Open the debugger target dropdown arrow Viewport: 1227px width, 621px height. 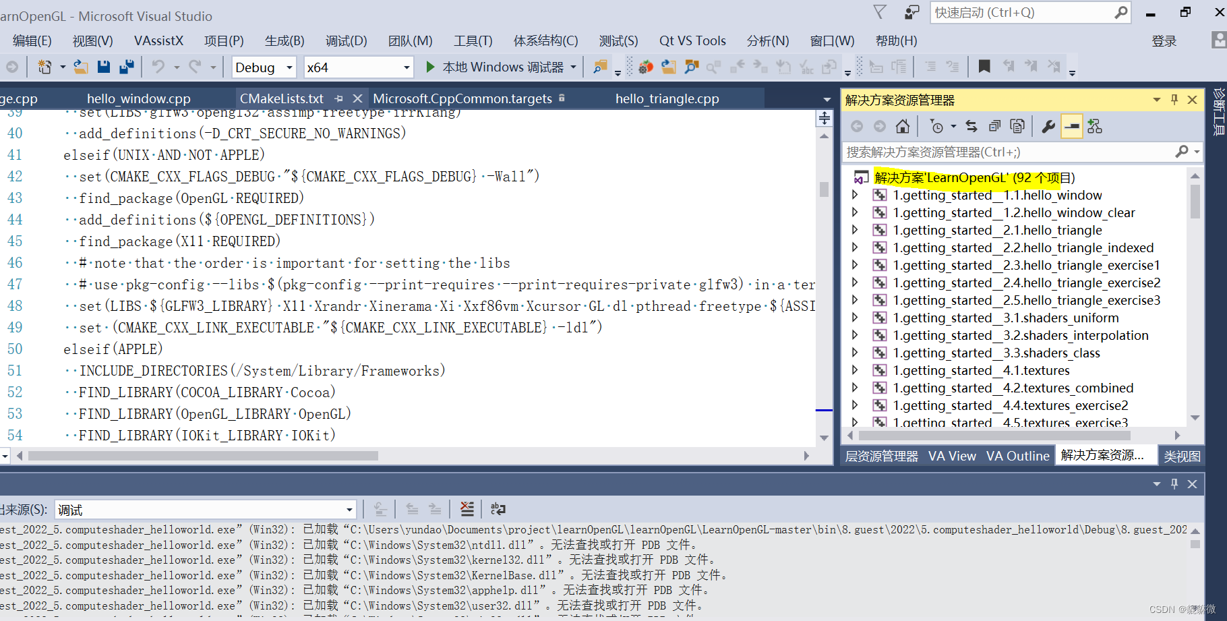[574, 67]
